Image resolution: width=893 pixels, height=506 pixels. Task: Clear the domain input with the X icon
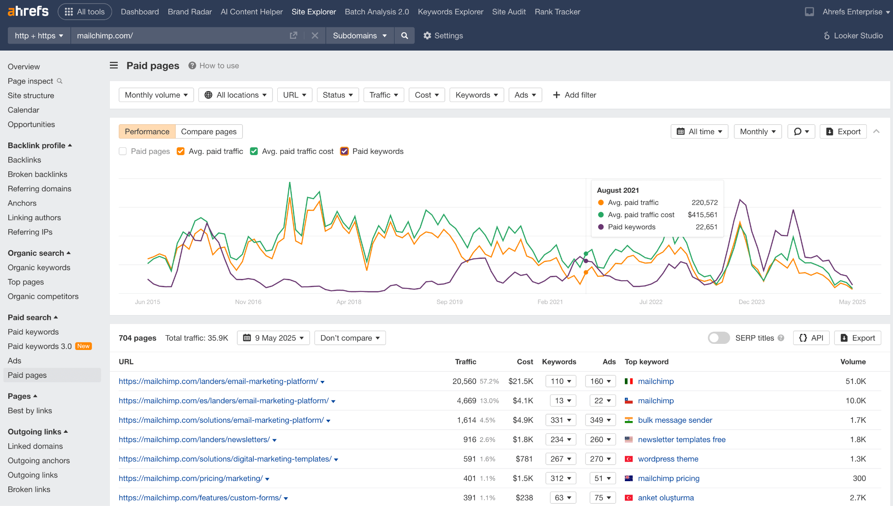(315, 36)
